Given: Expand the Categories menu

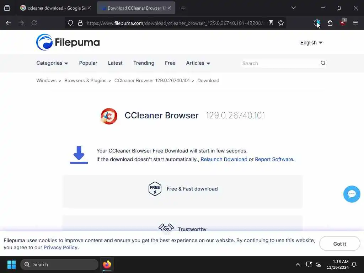Looking at the screenshot, I should click(52, 63).
